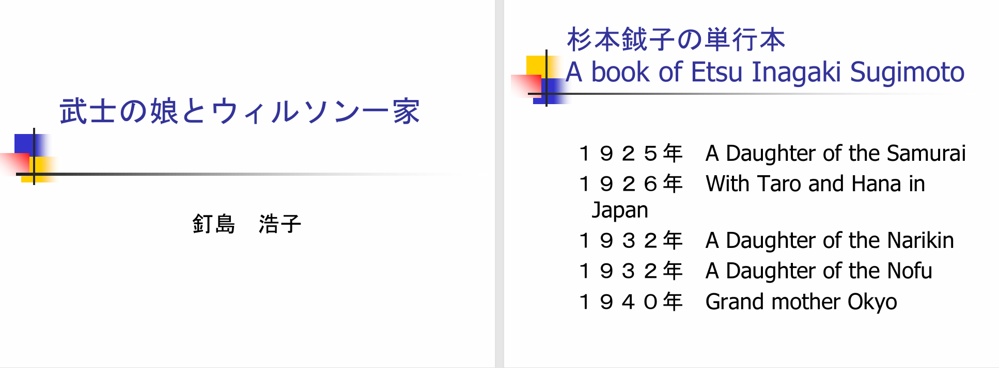Image resolution: width=999 pixels, height=368 pixels.
Task: Select the title 武士の娘とウィルソン一家
Action: (240, 111)
